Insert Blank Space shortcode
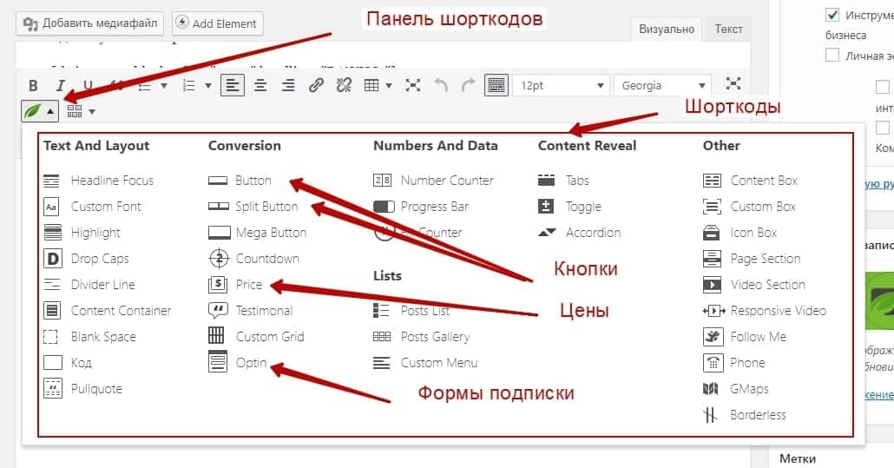This screenshot has width=894, height=468. pyautogui.click(x=90, y=337)
